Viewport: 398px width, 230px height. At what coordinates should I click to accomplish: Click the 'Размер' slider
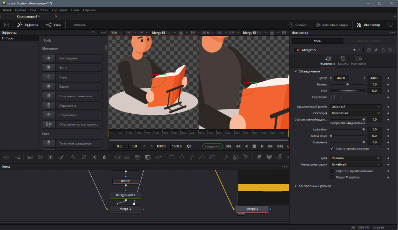pos(347,84)
